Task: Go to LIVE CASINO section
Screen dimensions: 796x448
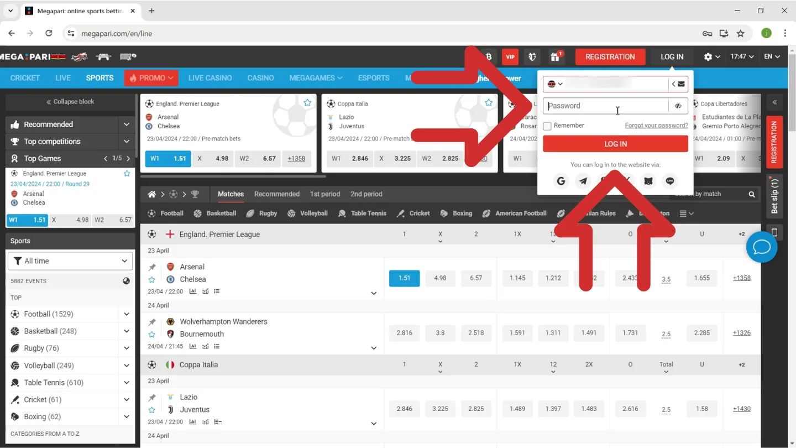Action: click(x=210, y=78)
